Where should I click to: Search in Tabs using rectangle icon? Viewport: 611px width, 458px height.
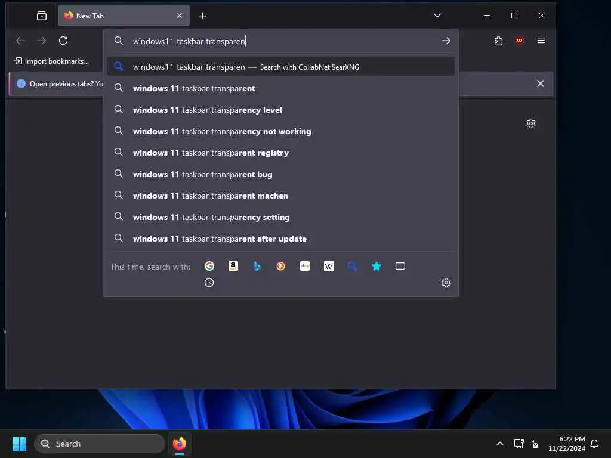[400, 266]
